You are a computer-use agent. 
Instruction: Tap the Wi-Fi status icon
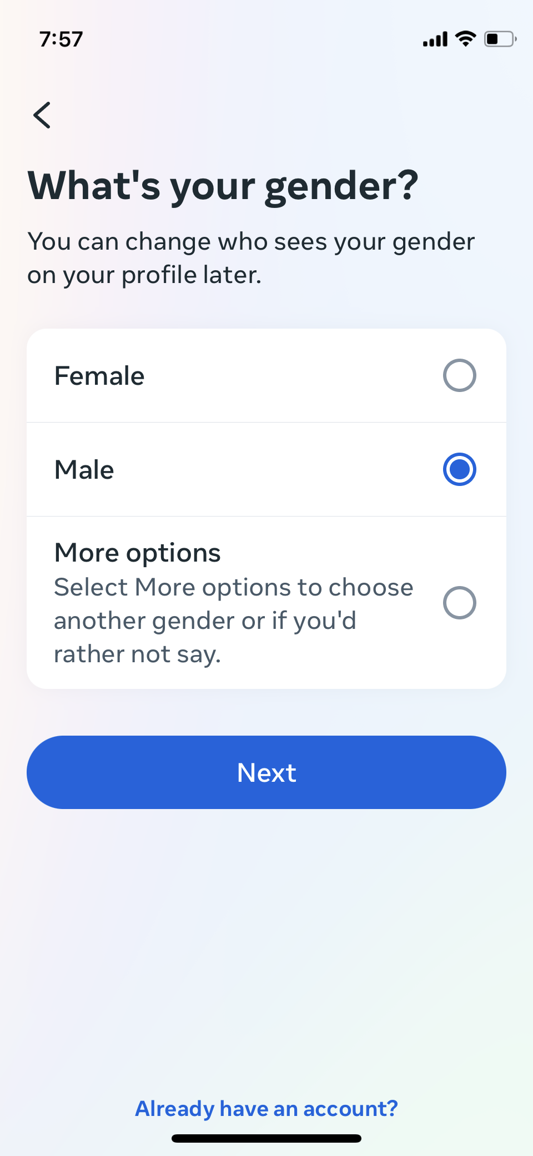tap(465, 39)
